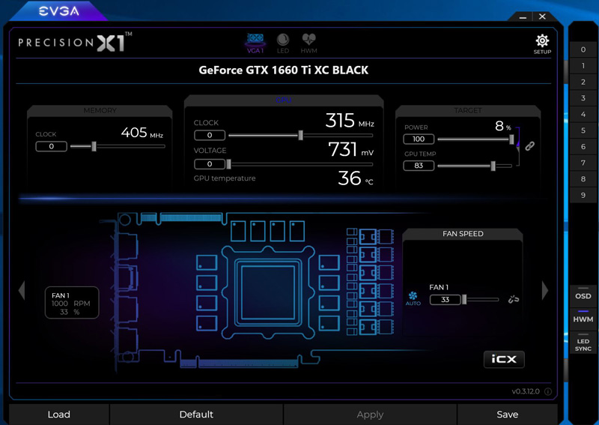The height and width of the screenshot is (425, 599).
Task: Click the 'GeForce GTX 1660 Ti XC BLACK' title
Action: click(x=284, y=70)
